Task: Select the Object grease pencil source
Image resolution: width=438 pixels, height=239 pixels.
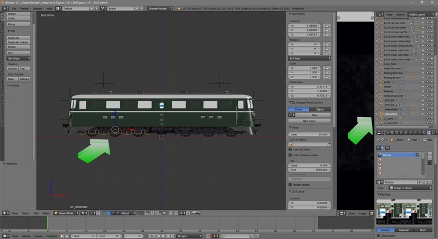Action: 320,110
